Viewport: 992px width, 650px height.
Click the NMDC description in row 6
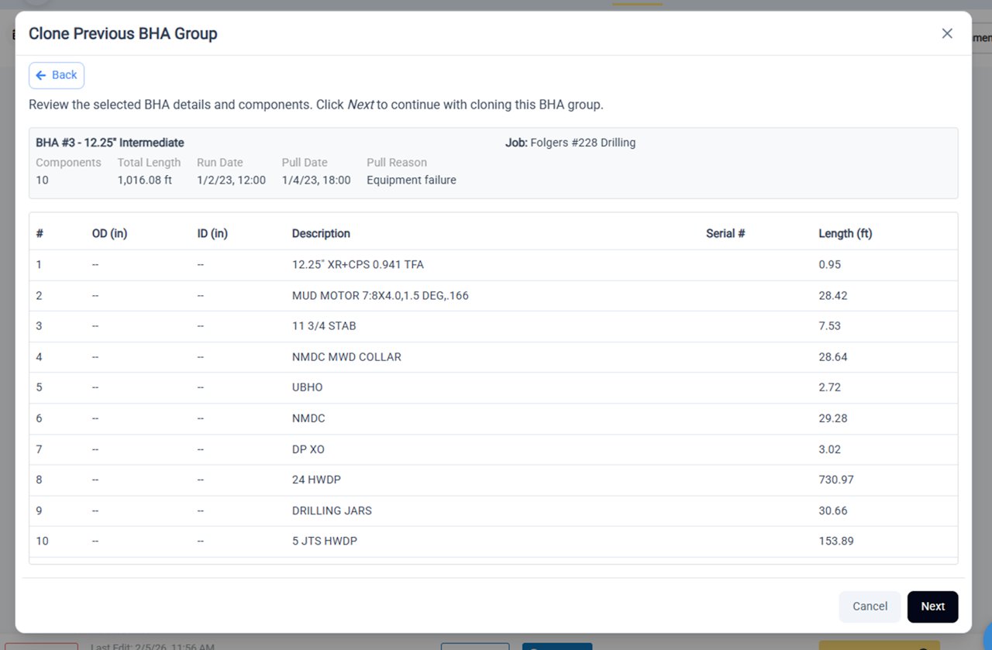point(308,418)
